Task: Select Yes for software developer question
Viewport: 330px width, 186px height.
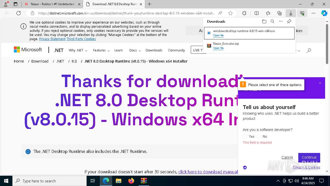Action: [x=245, y=136]
